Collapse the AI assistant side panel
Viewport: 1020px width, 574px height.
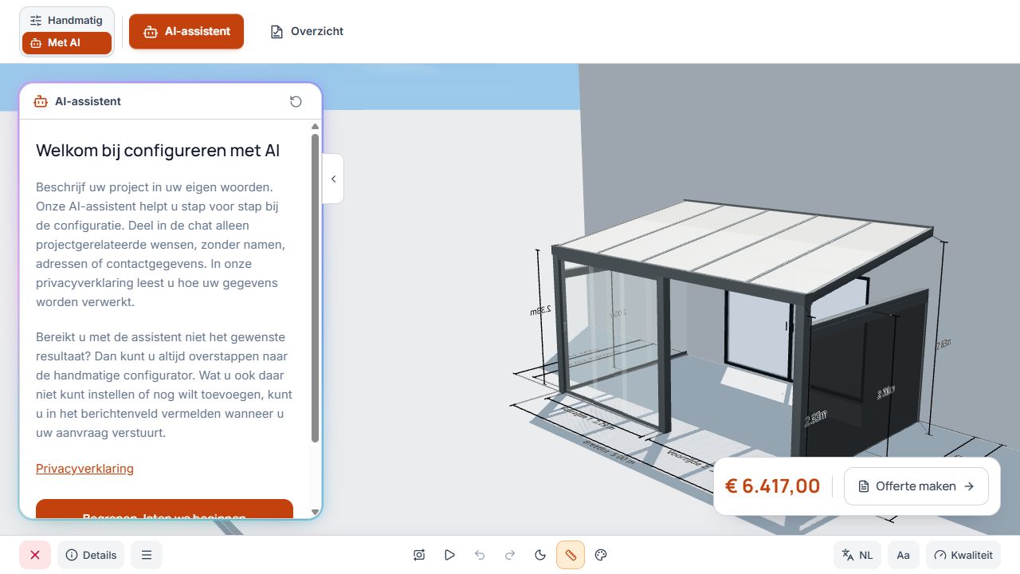click(x=333, y=179)
